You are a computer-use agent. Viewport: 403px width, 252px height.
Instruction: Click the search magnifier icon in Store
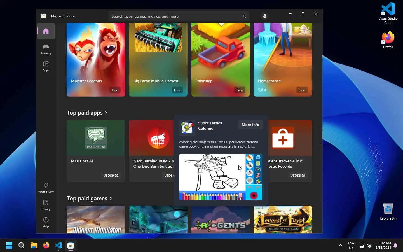pos(244,16)
